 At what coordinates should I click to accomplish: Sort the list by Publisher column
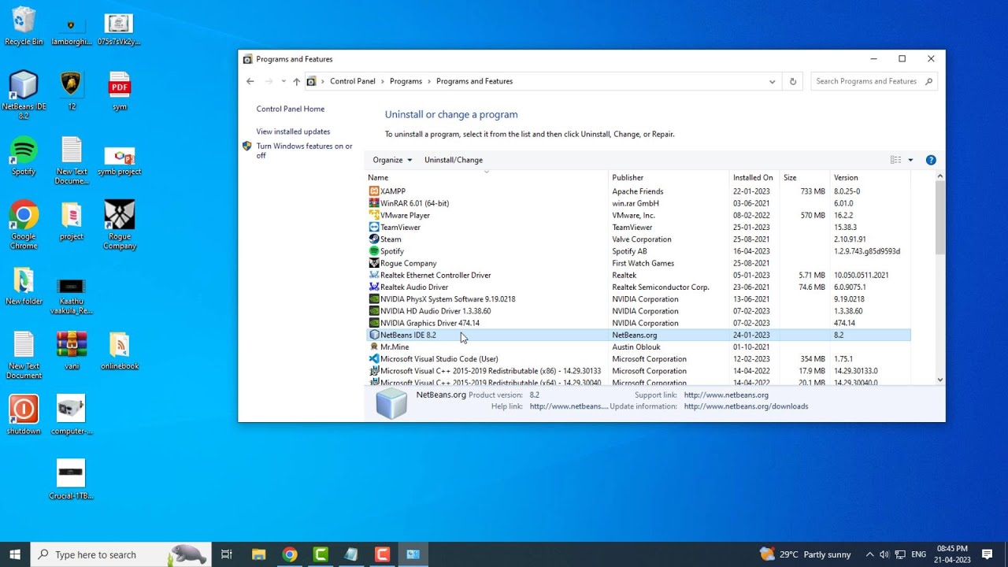628,178
